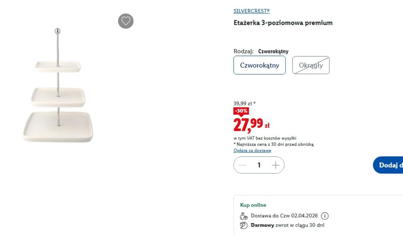
Task: Click the red -30% discount badge
Action: point(241,111)
